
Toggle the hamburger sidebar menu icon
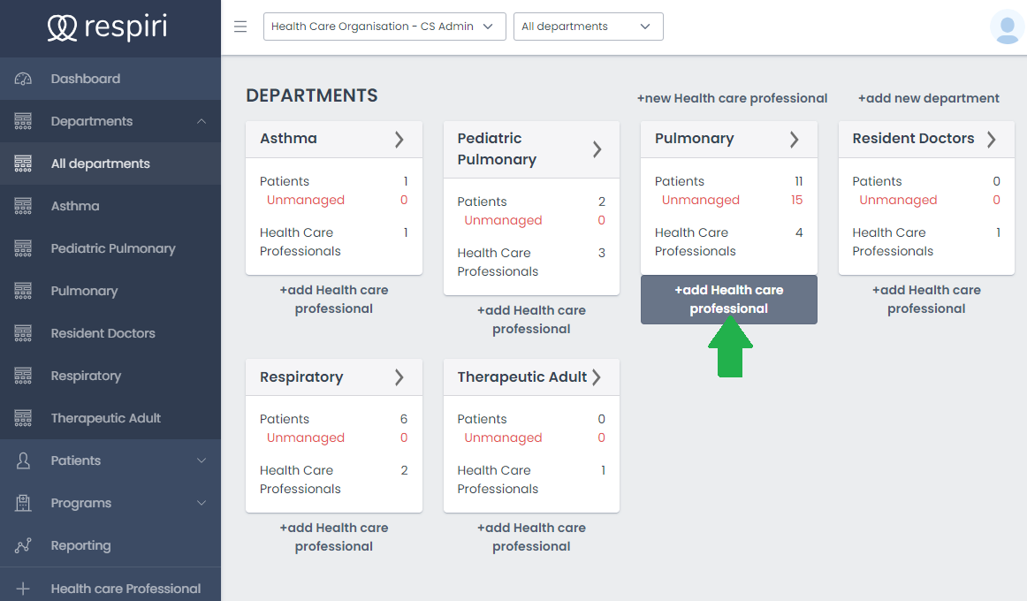240,27
